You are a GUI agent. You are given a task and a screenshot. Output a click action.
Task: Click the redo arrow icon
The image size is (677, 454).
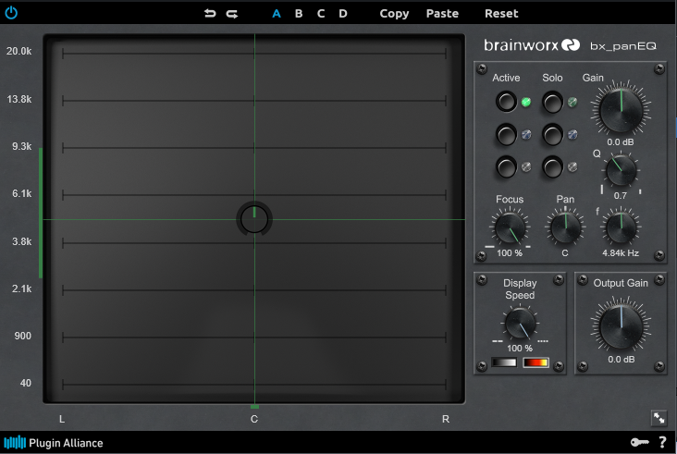click(x=232, y=14)
